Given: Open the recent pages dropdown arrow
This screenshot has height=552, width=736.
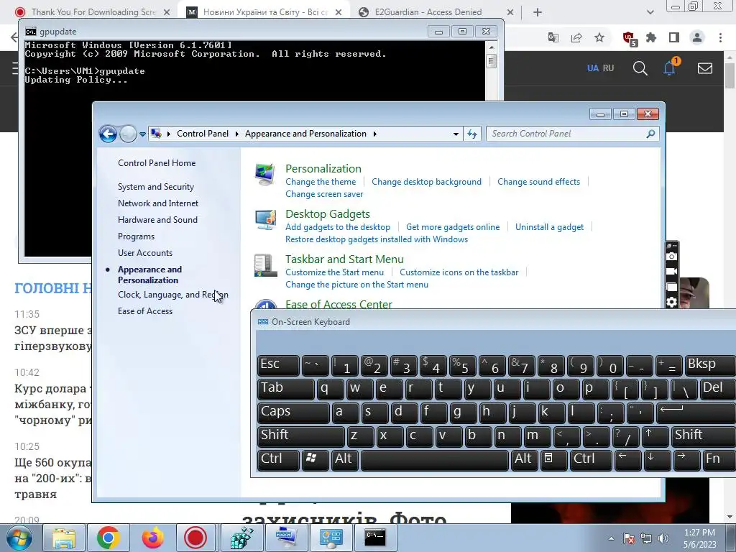Looking at the screenshot, I should (x=142, y=134).
